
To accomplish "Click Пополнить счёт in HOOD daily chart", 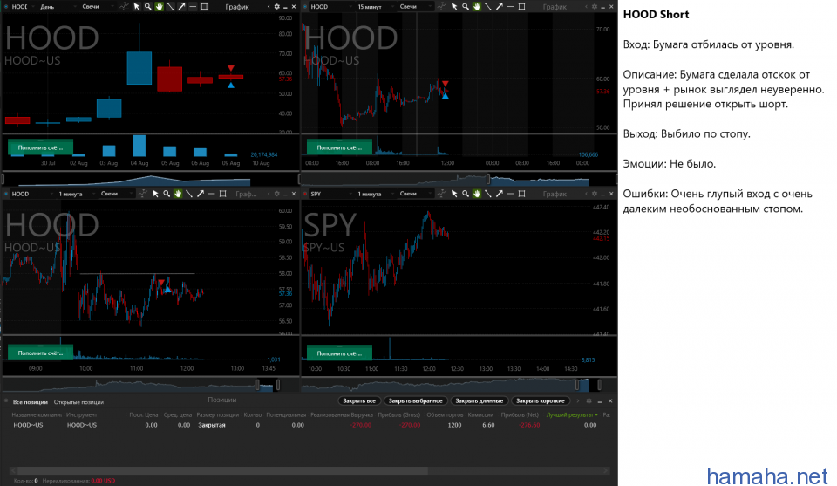I will pos(41,147).
